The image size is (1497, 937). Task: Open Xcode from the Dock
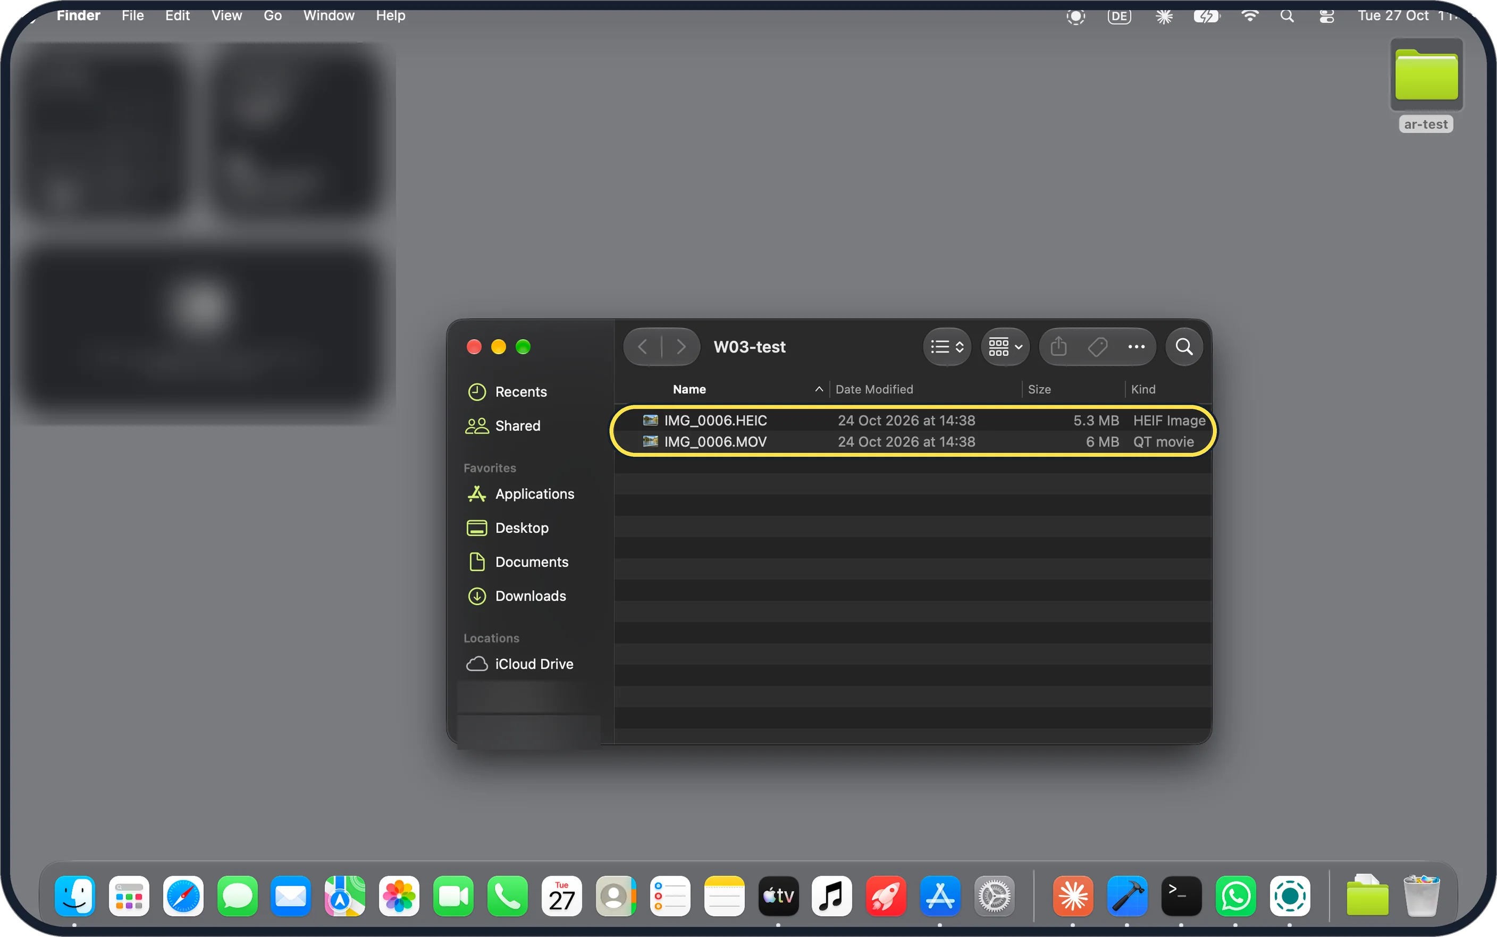pos(1126,896)
